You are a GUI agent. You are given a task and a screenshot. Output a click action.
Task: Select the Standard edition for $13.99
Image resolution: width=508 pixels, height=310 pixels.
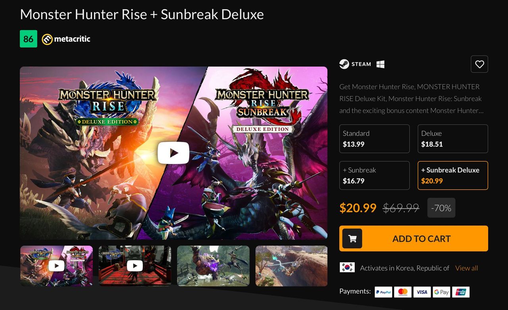tap(374, 139)
